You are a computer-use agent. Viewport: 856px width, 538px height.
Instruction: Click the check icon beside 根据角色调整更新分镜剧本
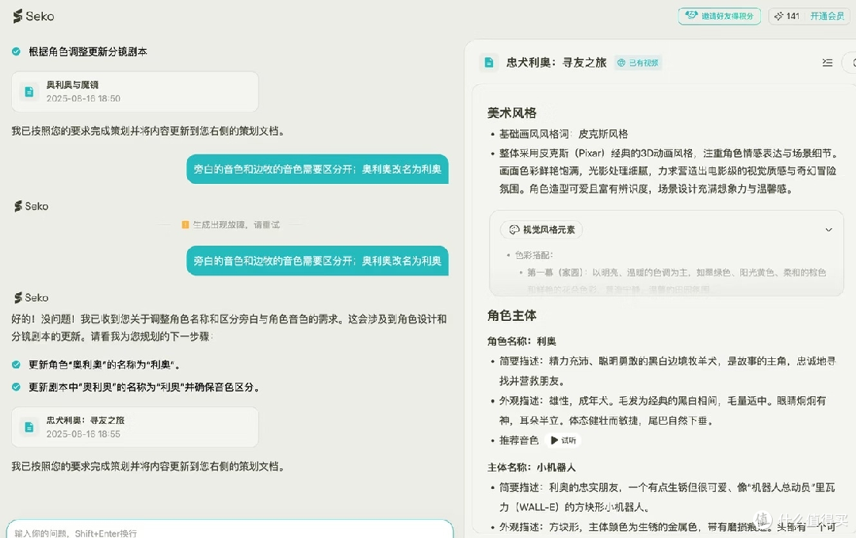tap(17, 52)
